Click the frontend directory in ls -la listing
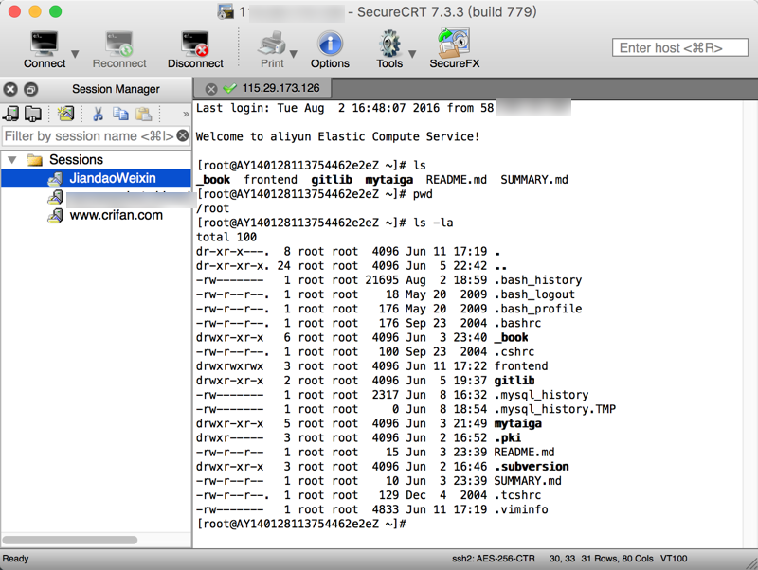Screen dimensions: 758x570 521,366
